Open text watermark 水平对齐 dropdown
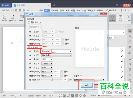This screenshot has height=98, width=133. 47,72
